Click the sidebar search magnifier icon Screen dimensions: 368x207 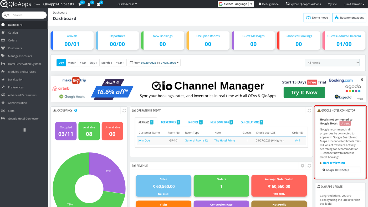click(5, 15)
